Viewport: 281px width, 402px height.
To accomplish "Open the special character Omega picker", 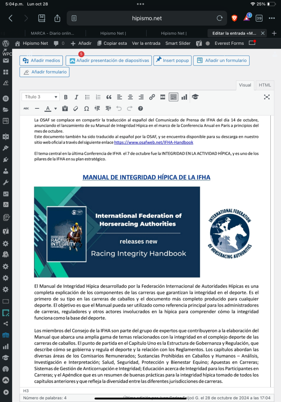I will [x=86, y=109].
